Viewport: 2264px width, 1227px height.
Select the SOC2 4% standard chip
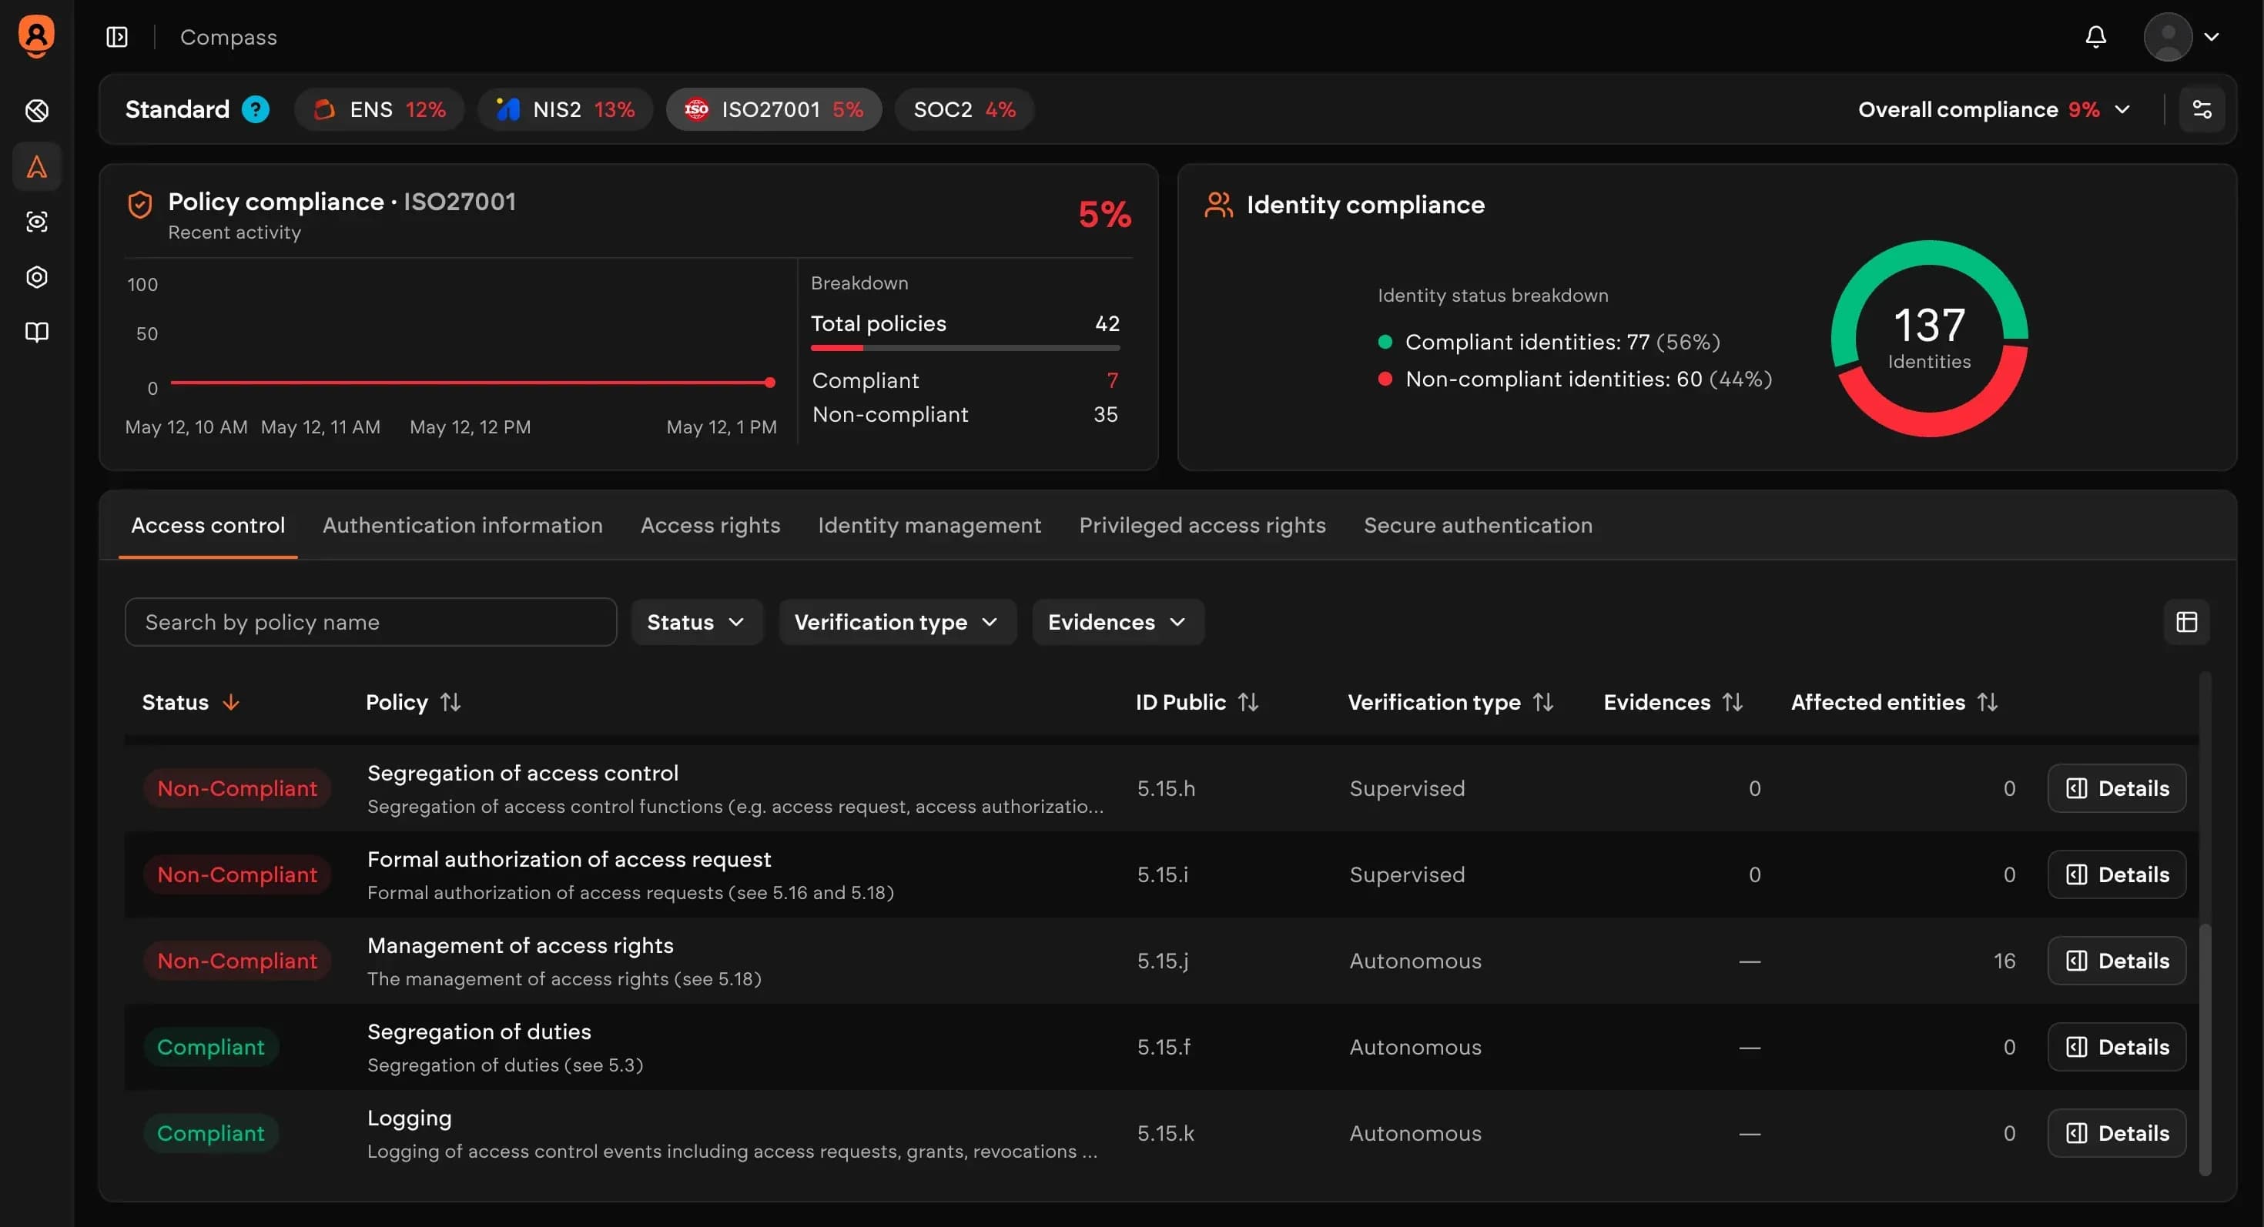964,109
